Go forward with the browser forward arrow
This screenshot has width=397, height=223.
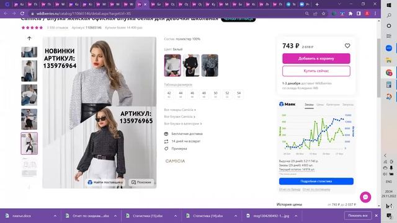click(x=14, y=14)
